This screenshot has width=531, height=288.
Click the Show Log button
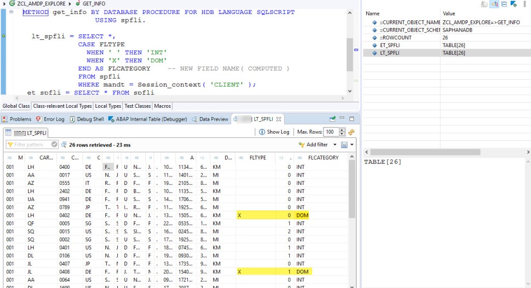point(274,132)
